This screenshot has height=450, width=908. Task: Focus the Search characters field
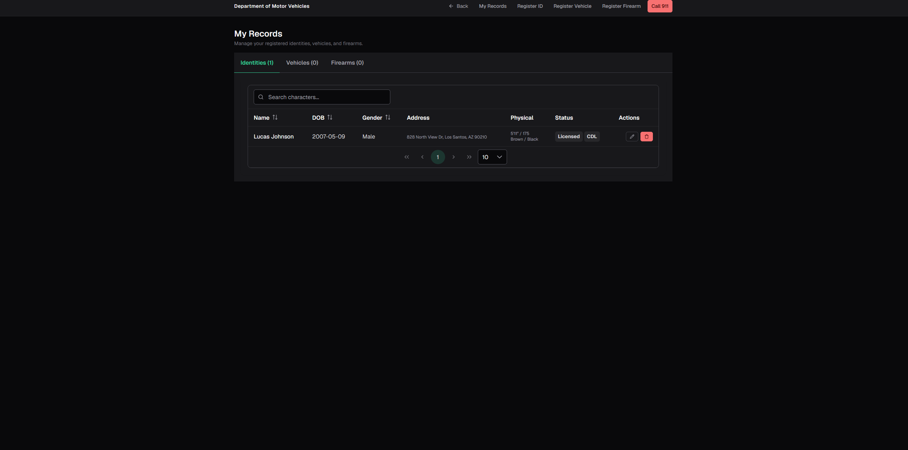(x=322, y=97)
